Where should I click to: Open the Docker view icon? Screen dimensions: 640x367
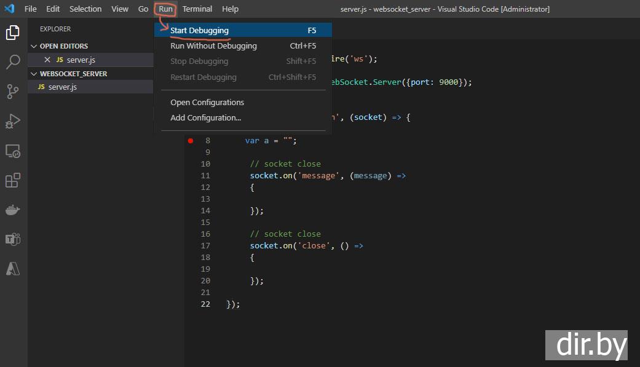point(12,210)
